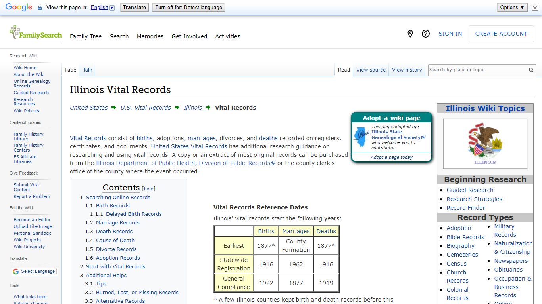Viewport: 542px width, 304px height.
Task: Follow U.S. Vital Records breadcrumb link
Action: [146, 108]
